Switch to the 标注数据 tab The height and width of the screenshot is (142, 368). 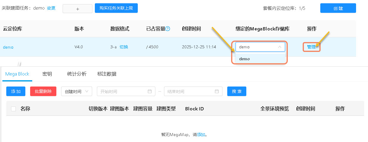(107, 74)
